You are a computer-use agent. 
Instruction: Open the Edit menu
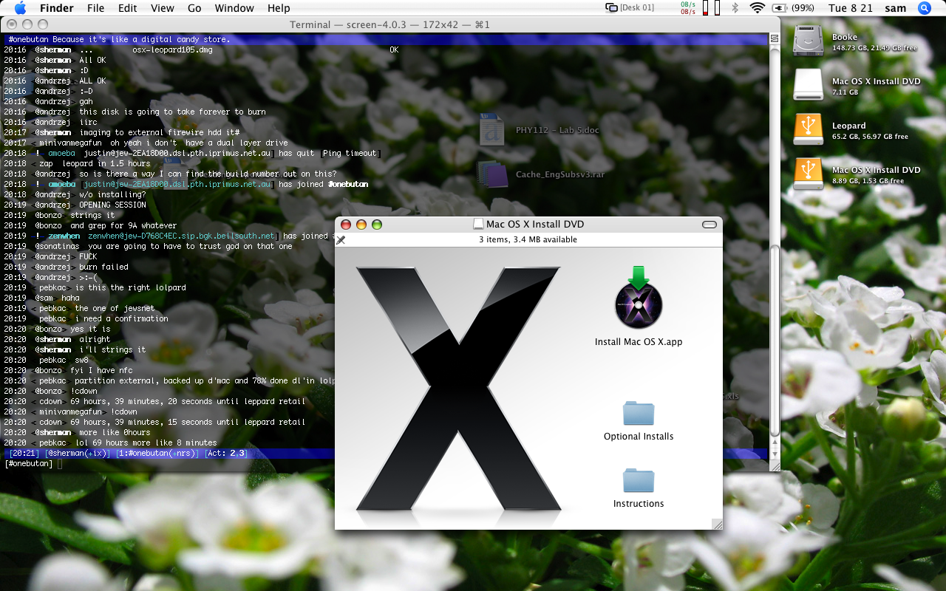click(128, 8)
